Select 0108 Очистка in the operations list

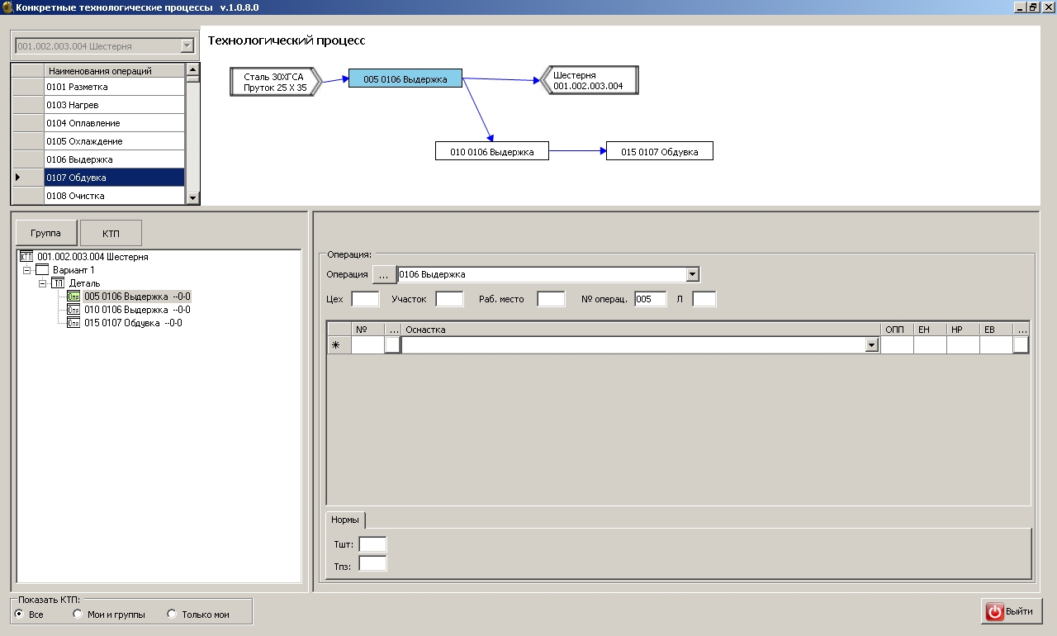(114, 196)
